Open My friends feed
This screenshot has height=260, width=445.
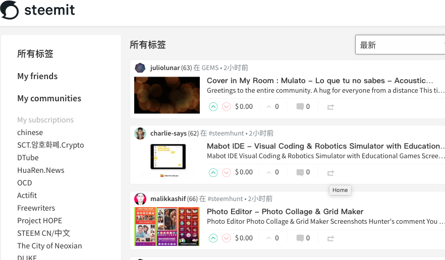click(x=37, y=76)
